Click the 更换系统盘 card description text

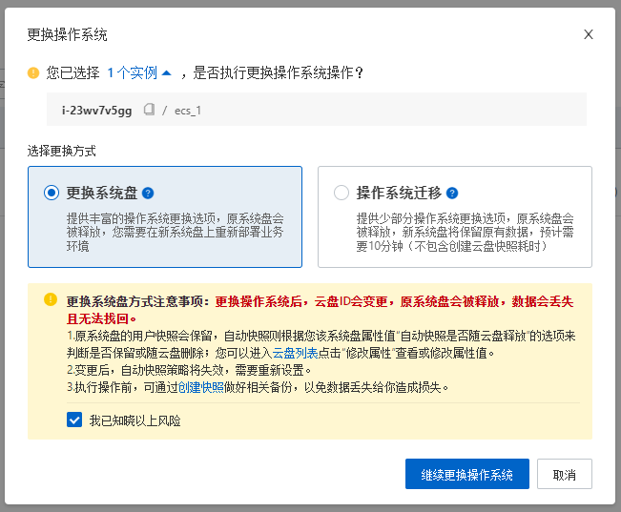pos(175,232)
